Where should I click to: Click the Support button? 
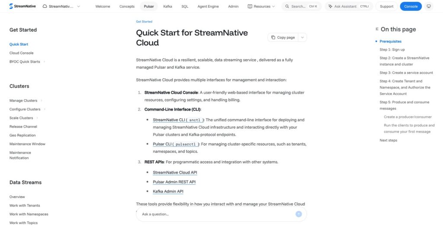coord(386,6)
